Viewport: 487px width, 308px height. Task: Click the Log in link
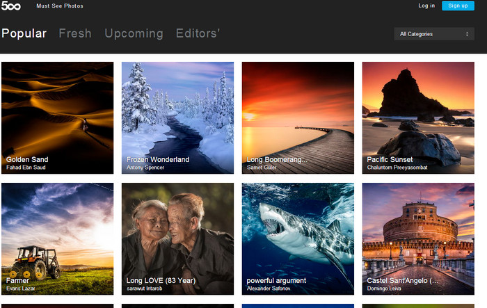pos(426,6)
